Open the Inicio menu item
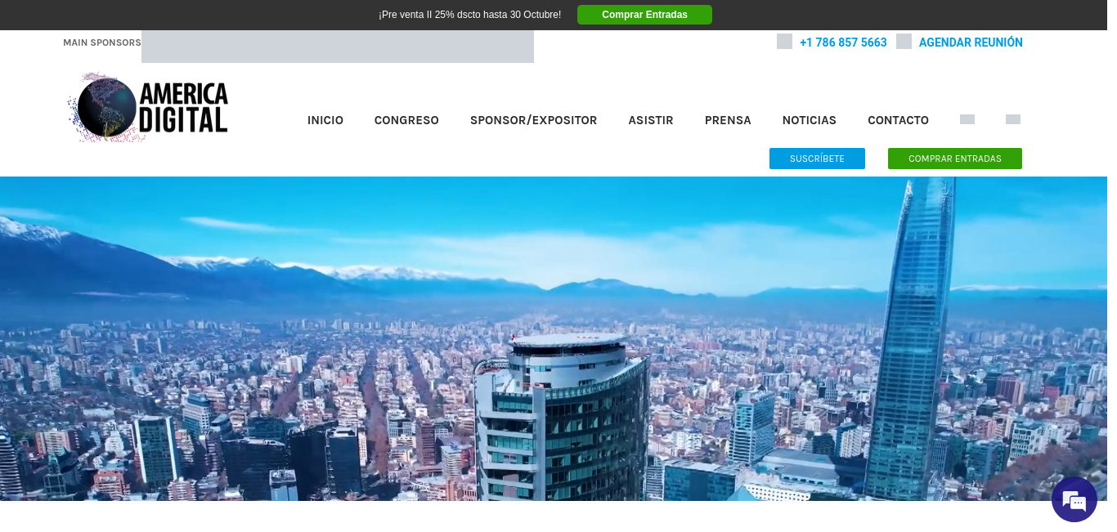 (x=325, y=120)
